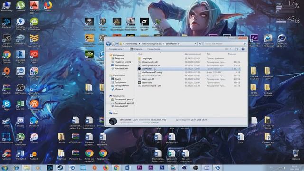Open Premiere Pro from the taskbar
The height and width of the screenshot is (171, 304).
pos(139,168)
